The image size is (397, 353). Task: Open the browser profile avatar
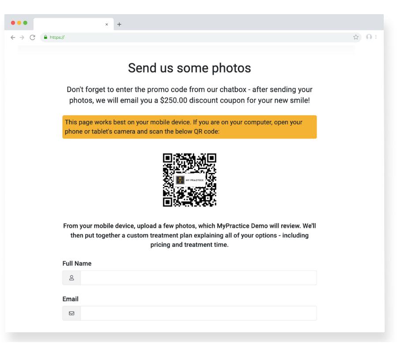pos(369,37)
